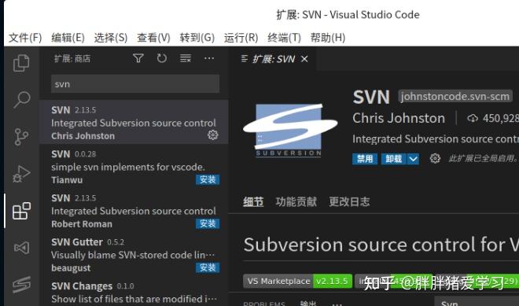
Task: Open the 终端(T) menu
Action: (285, 38)
